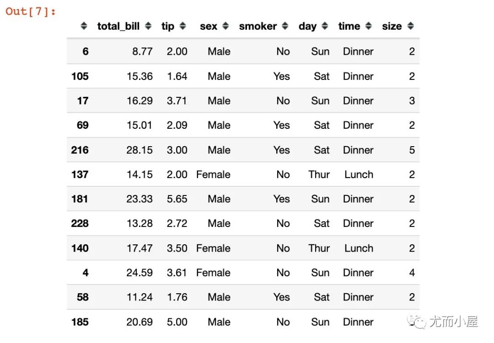Click sort arrows next to smoker
Screen dimensions: 494x343
pyautogui.click(x=285, y=26)
